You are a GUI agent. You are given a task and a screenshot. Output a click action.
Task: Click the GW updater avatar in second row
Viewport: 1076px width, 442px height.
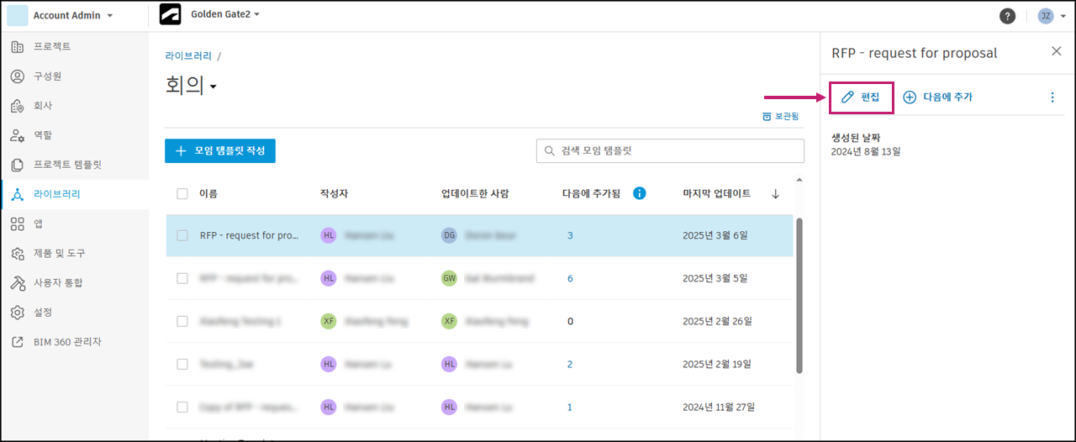(x=449, y=278)
